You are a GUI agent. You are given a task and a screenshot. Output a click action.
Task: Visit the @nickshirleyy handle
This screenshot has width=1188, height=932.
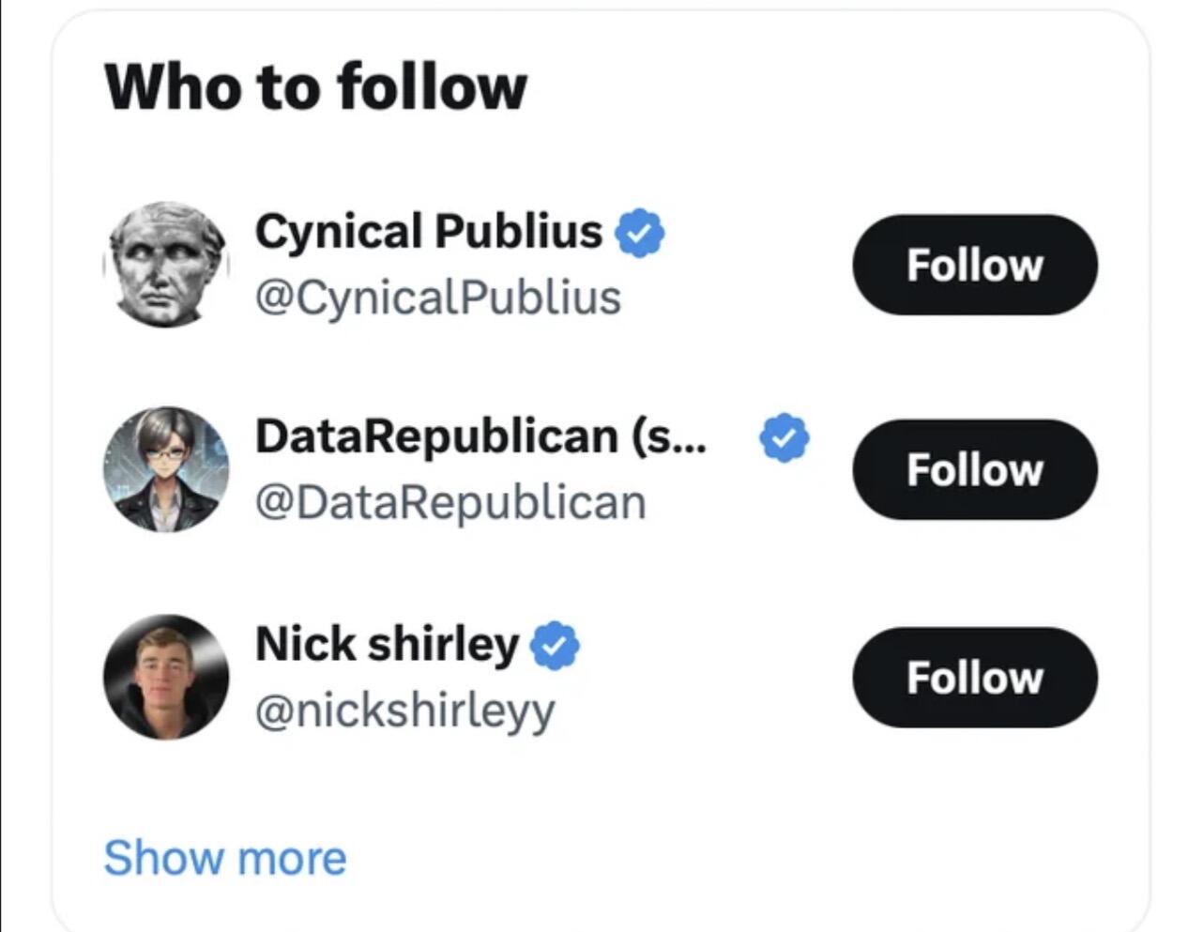(405, 710)
